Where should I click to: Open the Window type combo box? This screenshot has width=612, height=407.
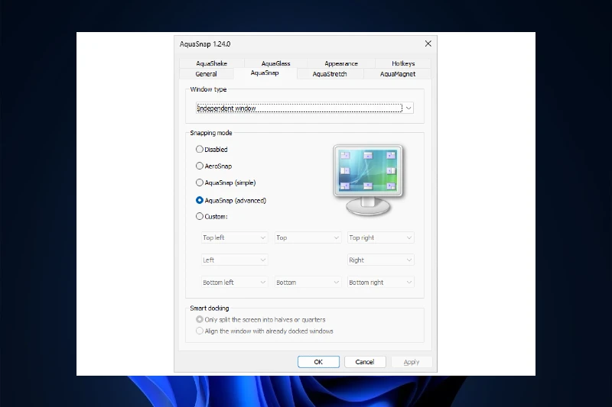point(304,108)
